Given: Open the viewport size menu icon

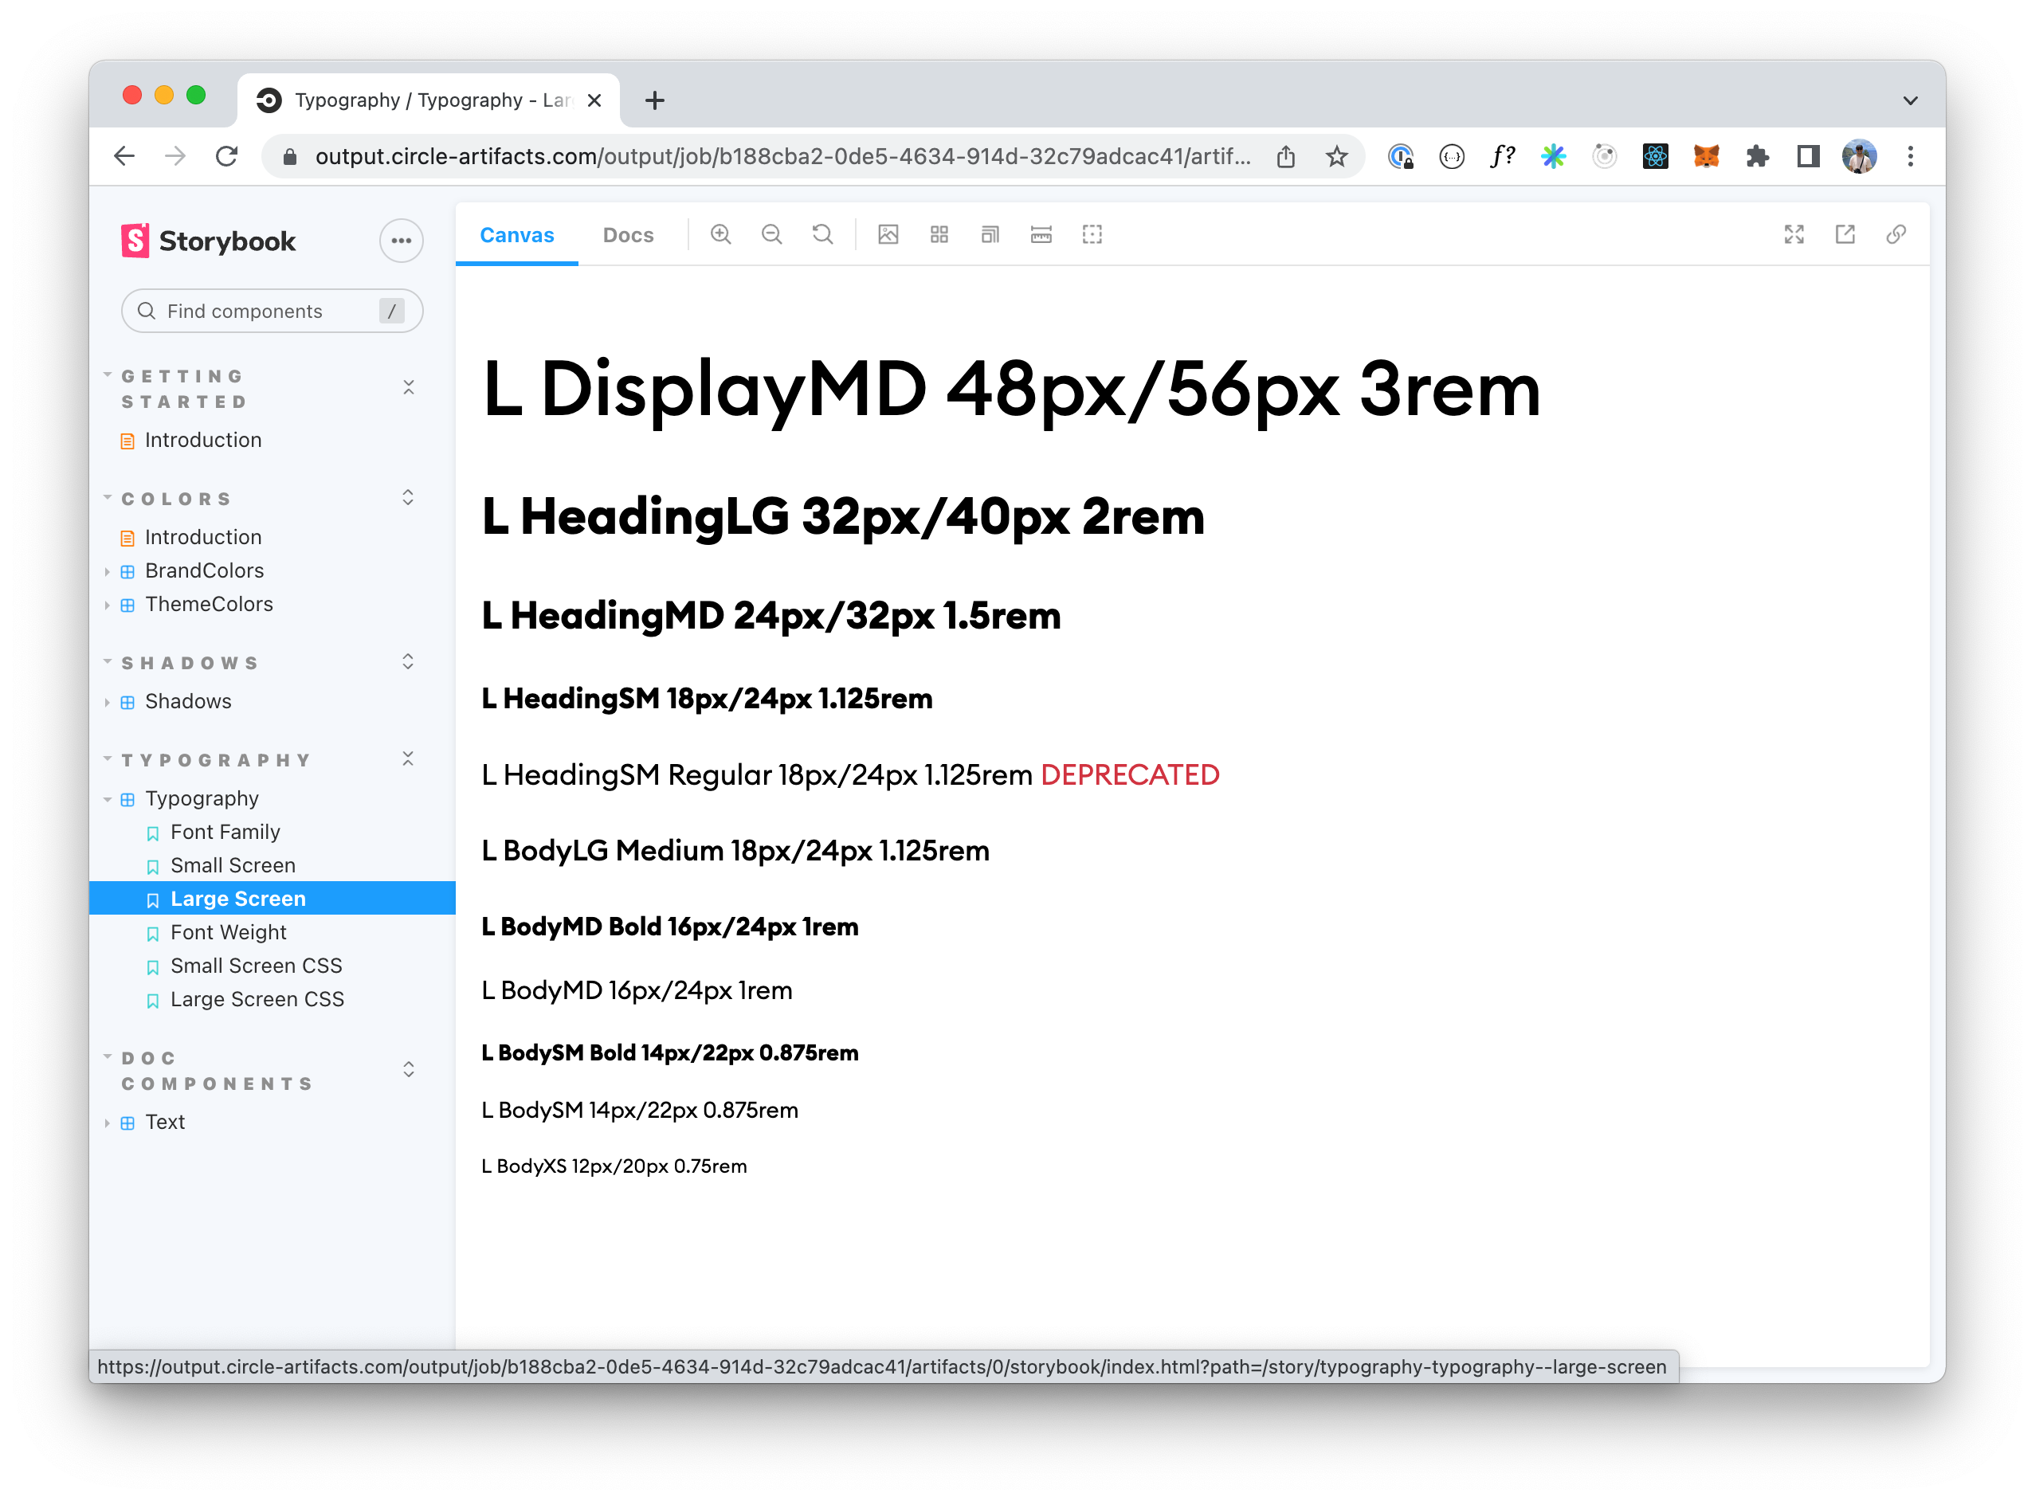Looking at the screenshot, I should [990, 234].
